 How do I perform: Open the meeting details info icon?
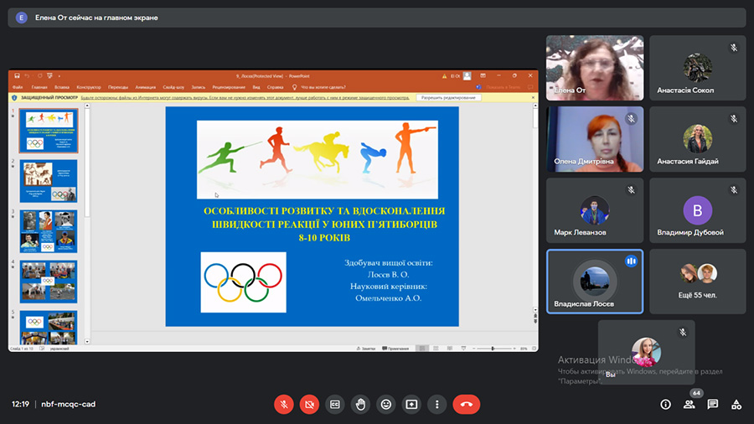click(x=665, y=404)
